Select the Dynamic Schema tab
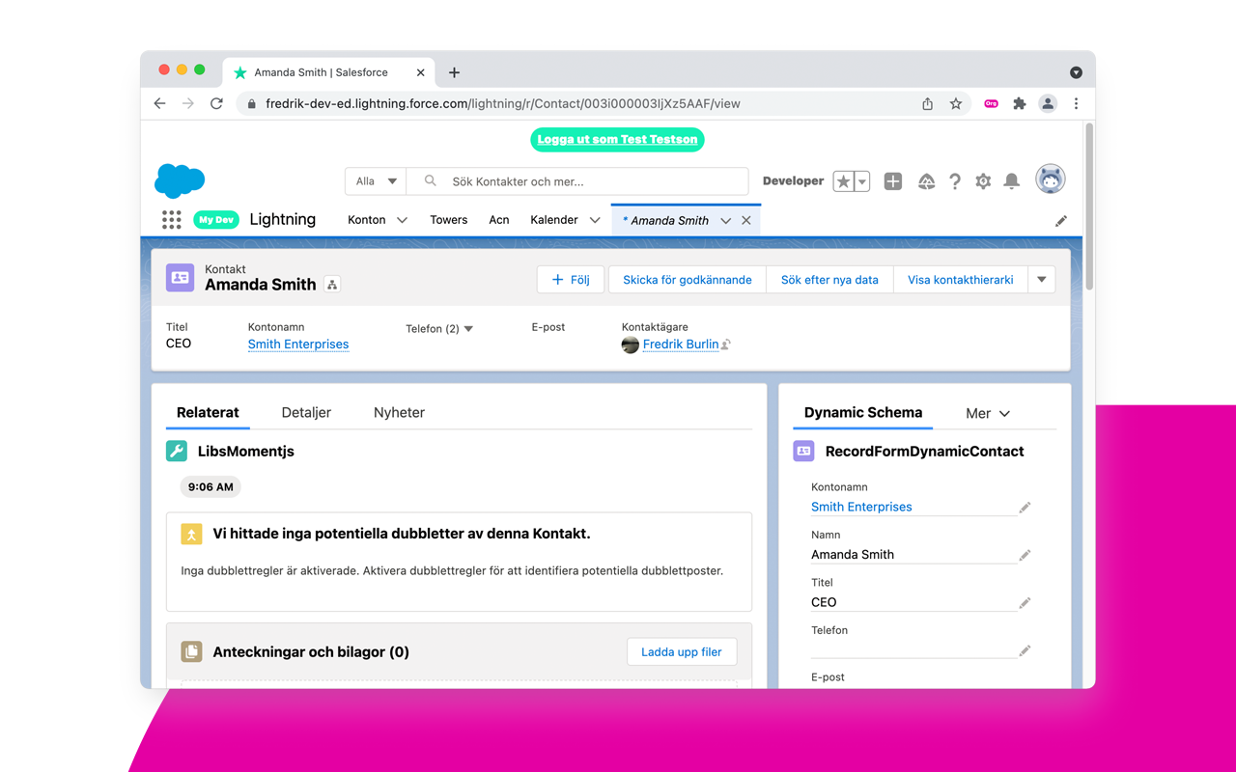Screen dimensions: 1236x772 (x=863, y=412)
